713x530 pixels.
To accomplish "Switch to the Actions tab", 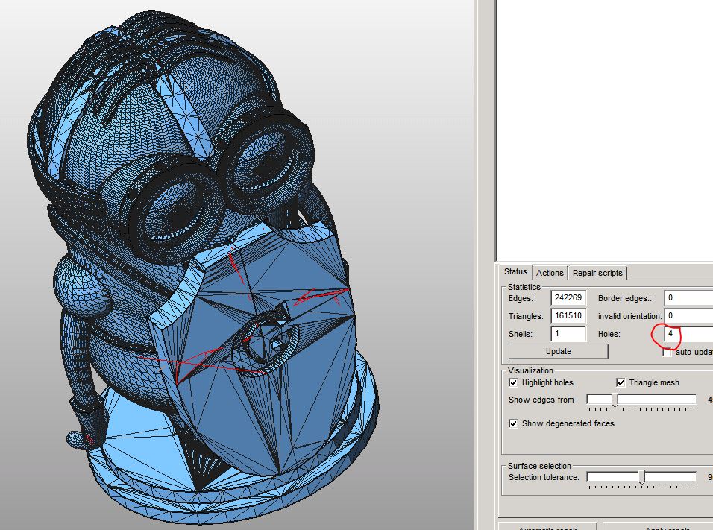I will (x=550, y=272).
